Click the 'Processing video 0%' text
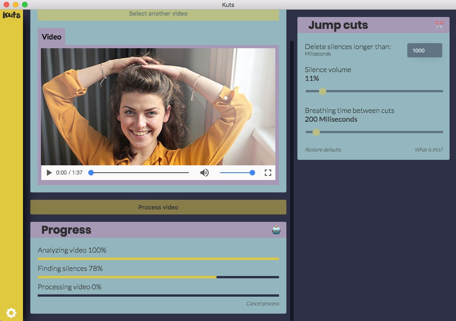The image size is (456, 321). (x=69, y=287)
